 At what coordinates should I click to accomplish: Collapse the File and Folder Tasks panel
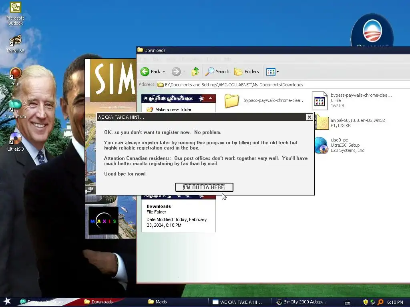coord(210,98)
